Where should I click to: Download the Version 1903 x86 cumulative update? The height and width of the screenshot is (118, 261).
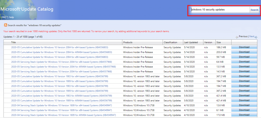tap(244, 86)
